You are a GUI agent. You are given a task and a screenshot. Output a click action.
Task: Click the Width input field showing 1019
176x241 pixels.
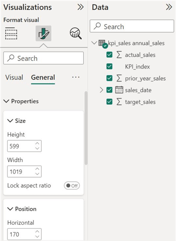(x=24, y=172)
